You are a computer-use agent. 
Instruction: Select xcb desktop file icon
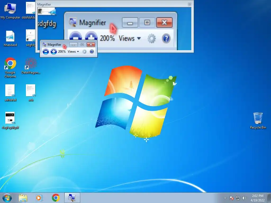[x=31, y=93]
